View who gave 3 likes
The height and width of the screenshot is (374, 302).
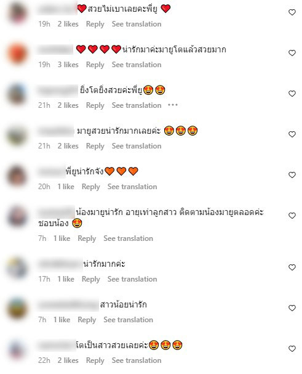[68, 65]
